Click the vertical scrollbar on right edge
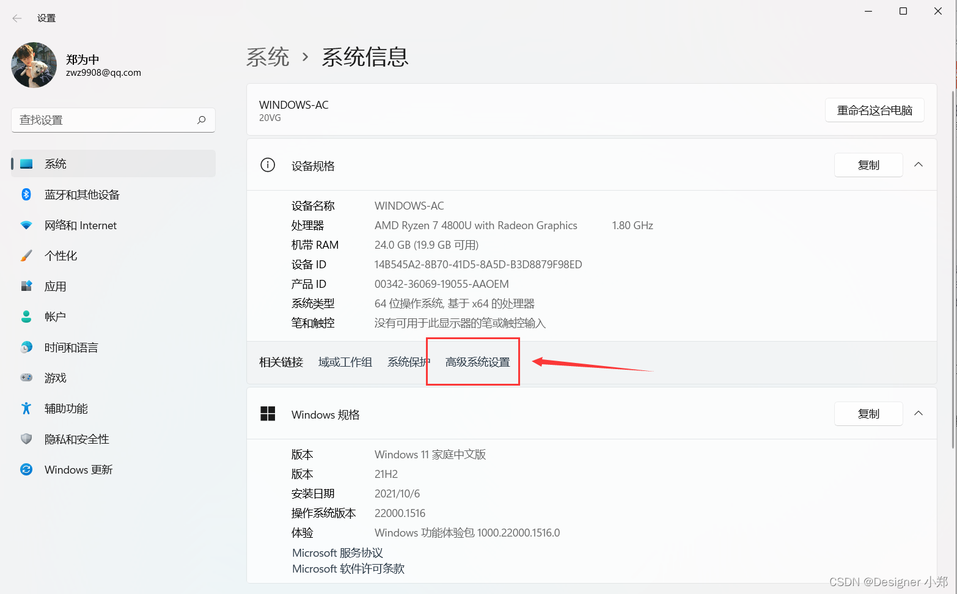 [953, 269]
